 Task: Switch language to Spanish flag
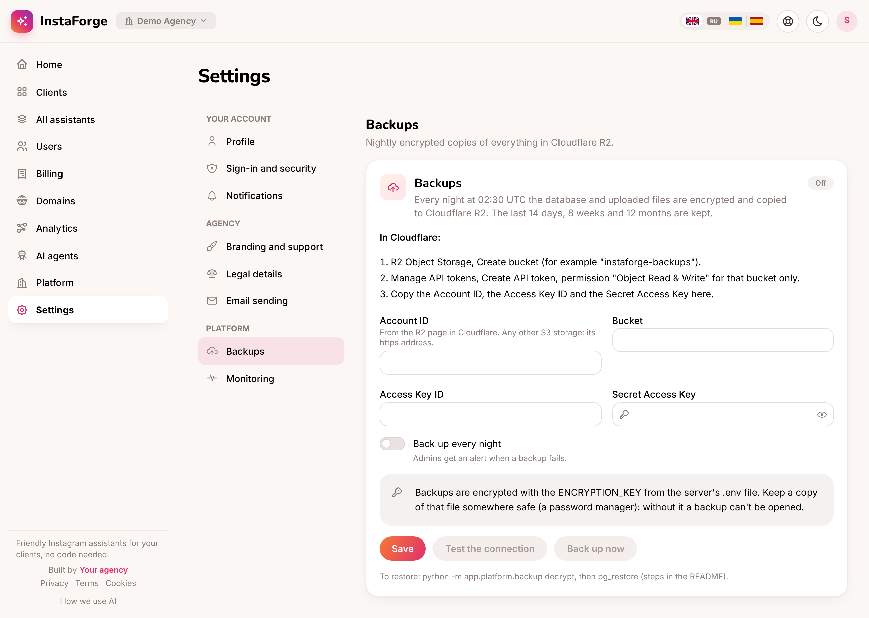point(756,21)
